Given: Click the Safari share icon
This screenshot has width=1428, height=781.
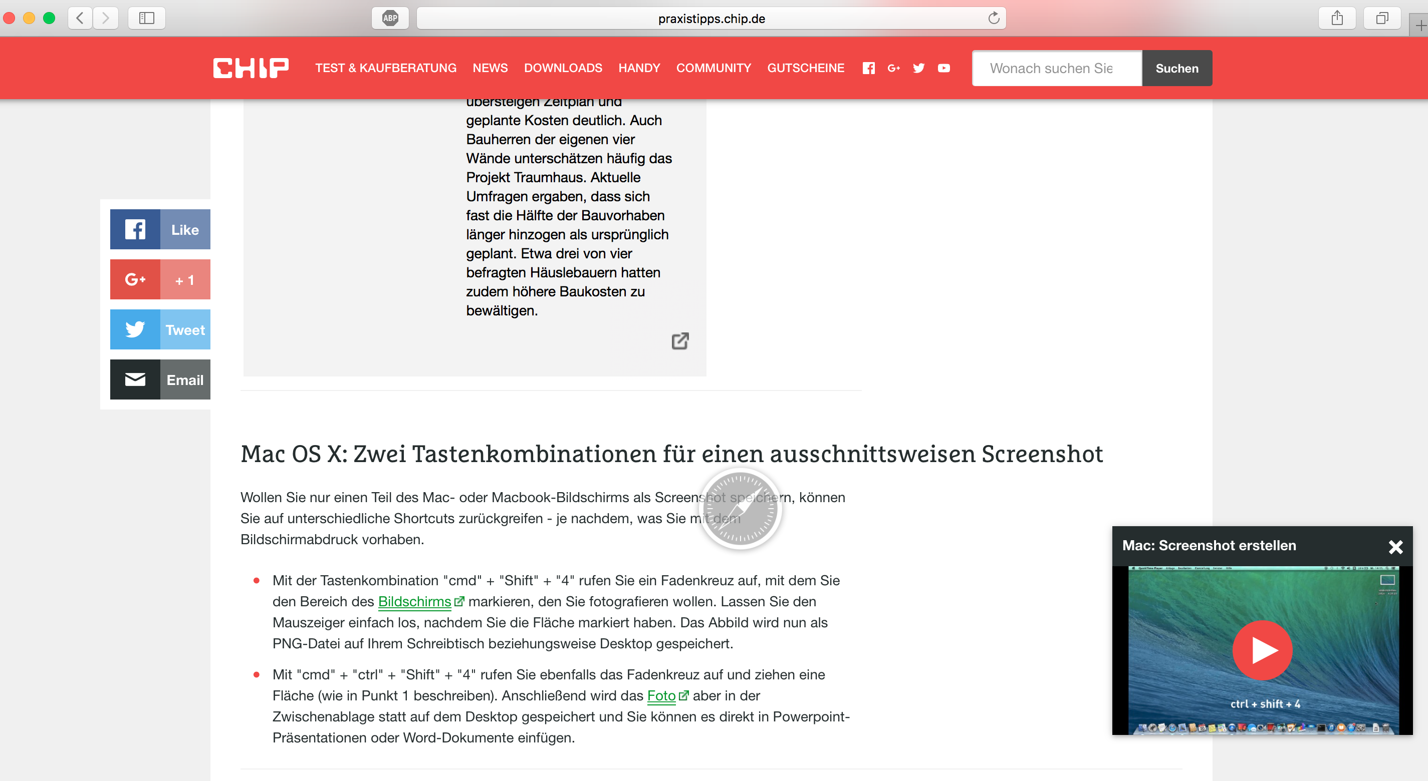Looking at the screenshot, I should [x=1336, y=19].
